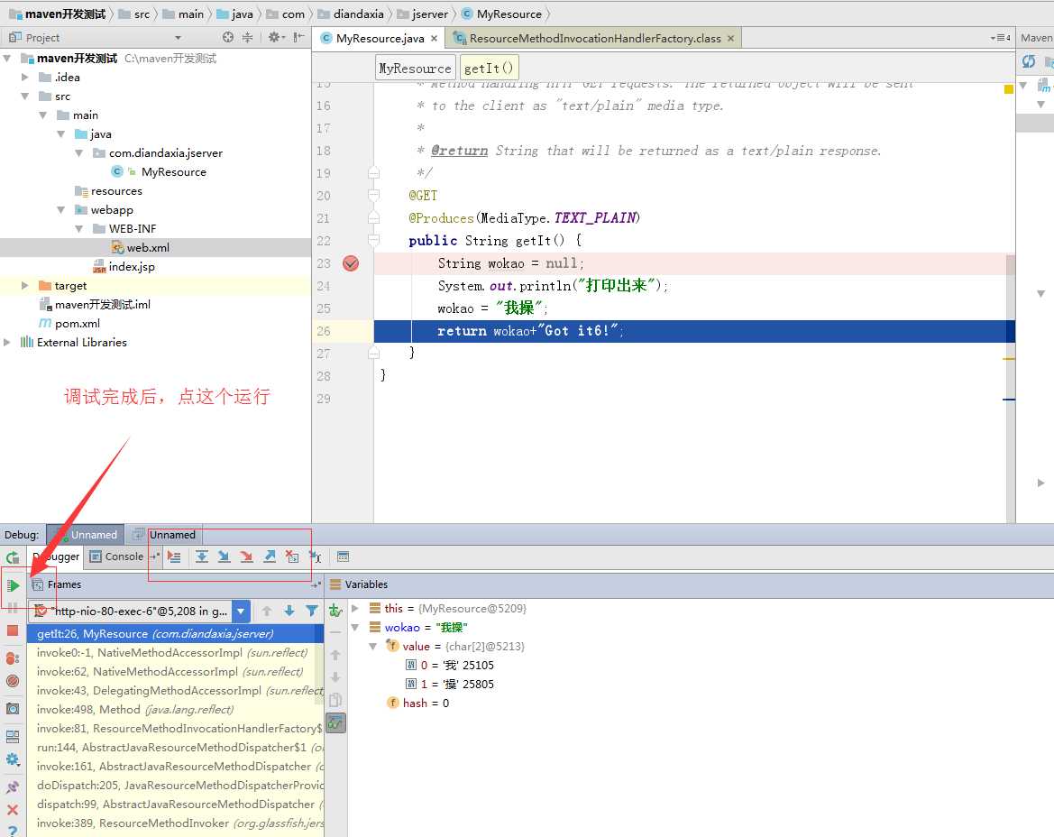Expand External Libraries node
This screenshot has height=837, width=1054.
pos(6,342)
